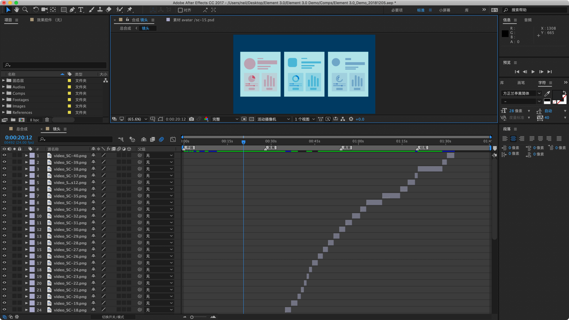Screen dimensions: 569x320
Task: Enable the 对齐 snapping checkbox
Action: [x=180, y=10]
